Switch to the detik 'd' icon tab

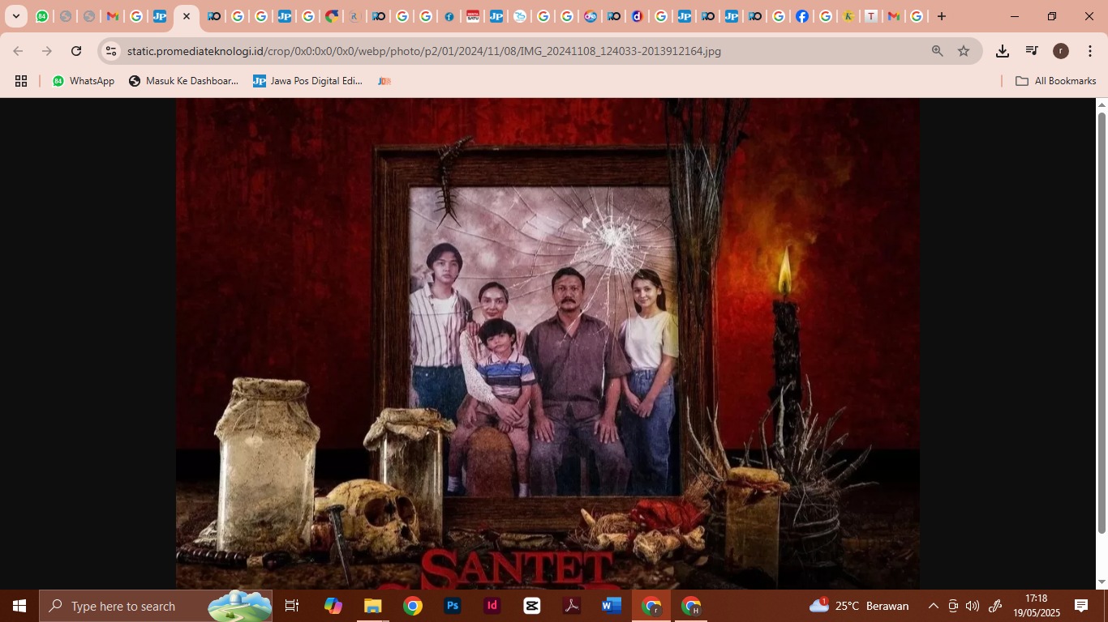pos(637,16)
